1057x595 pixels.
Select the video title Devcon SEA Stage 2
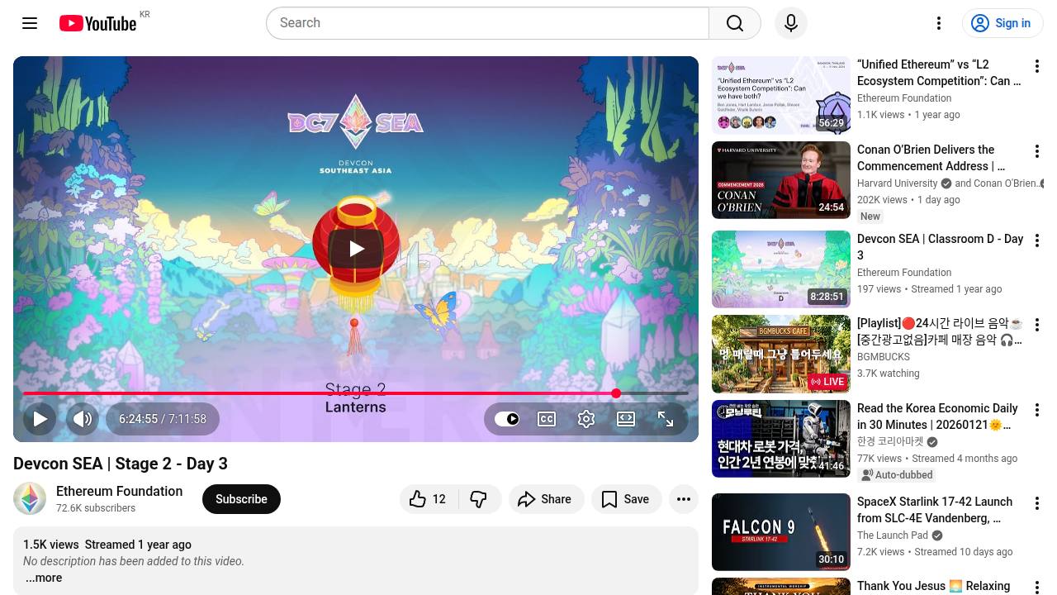(121, 464)
